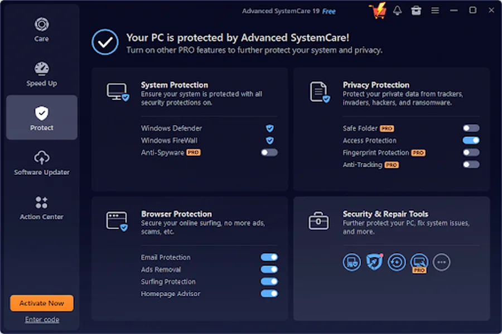The height and width of the screenshot is (334, 502).
Task: Click the Anti-Spyware label
Action: pos(162,153)
